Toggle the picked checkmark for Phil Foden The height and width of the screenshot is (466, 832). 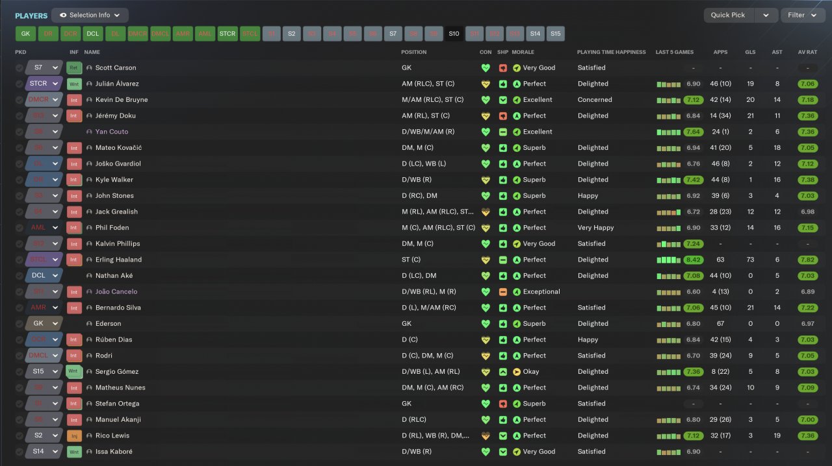coord(19,228)
